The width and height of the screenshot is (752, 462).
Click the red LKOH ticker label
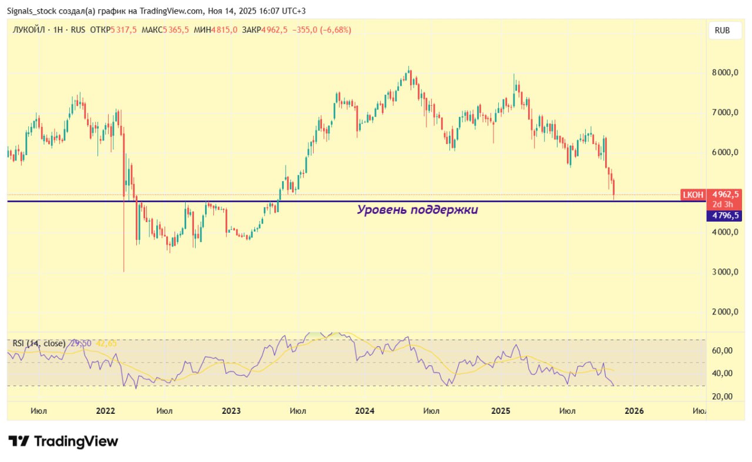[693, 195]
